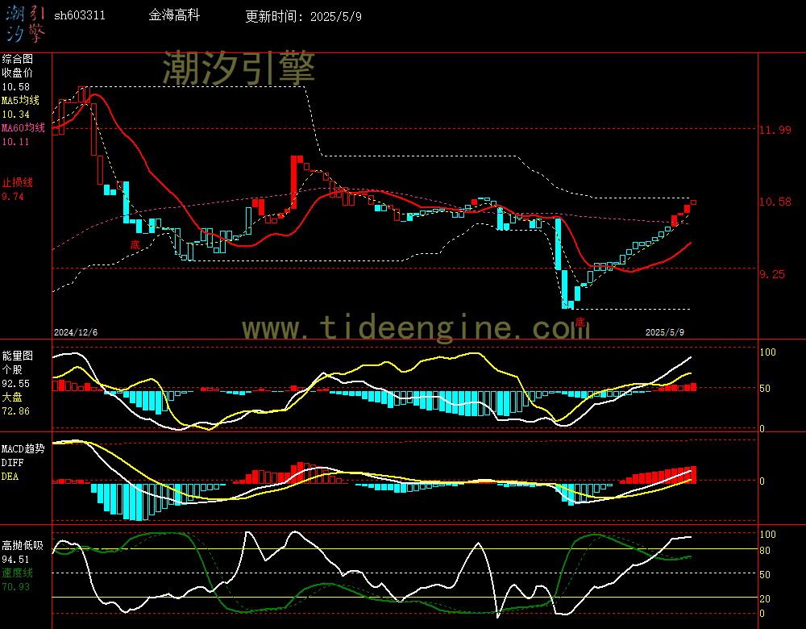Click the 9.25 price axis label
Screen dimensions: 806x629
coord(772,274)
